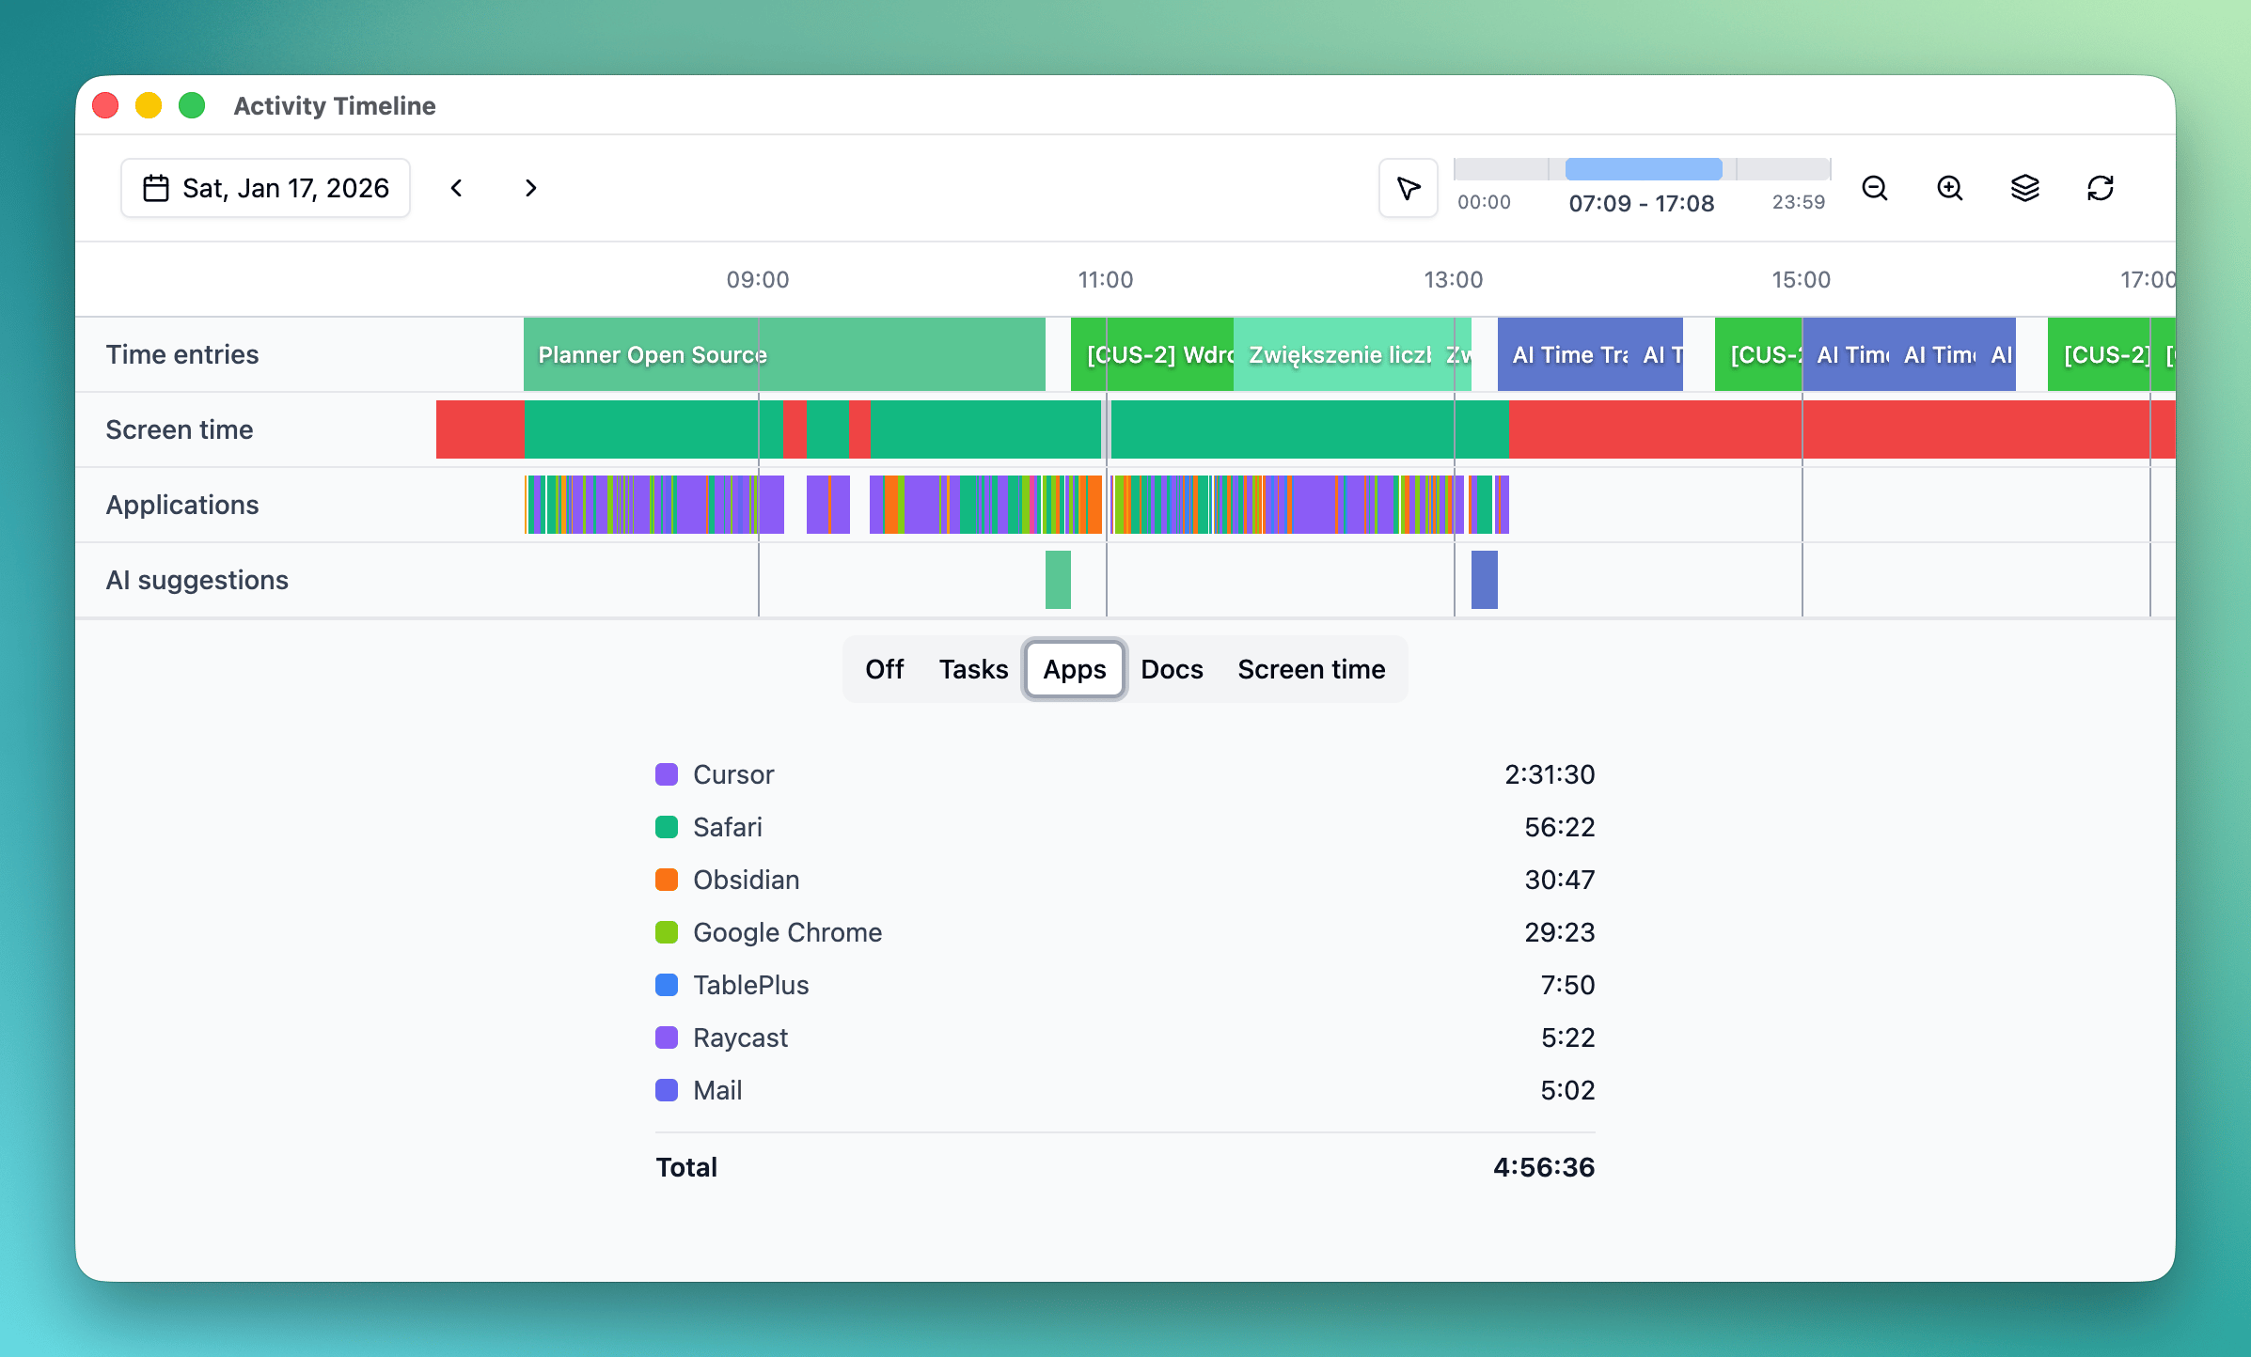Click the Cursor app color swatch
2251x1357 pixels.
[x=668, y=774]
